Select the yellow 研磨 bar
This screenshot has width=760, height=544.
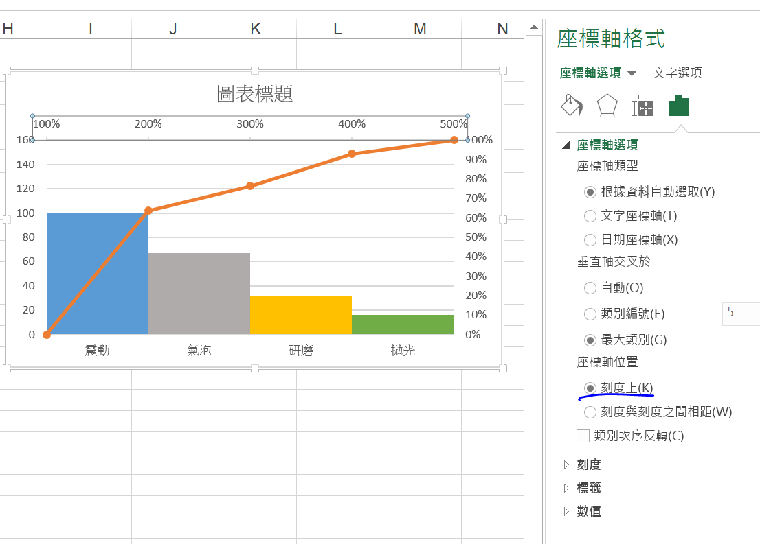(301, 315)
